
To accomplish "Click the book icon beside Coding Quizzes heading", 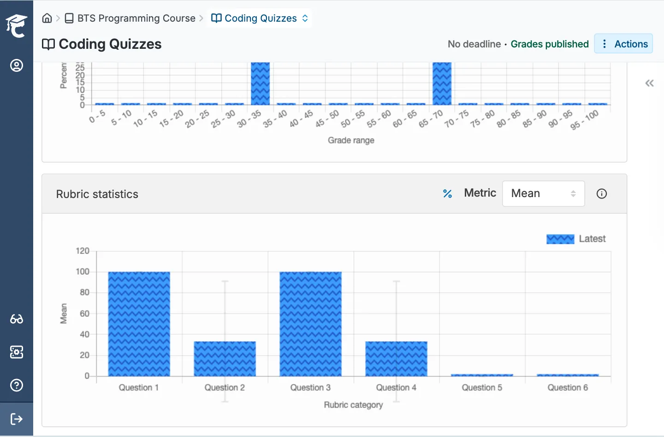I will (x=48, y=44).
